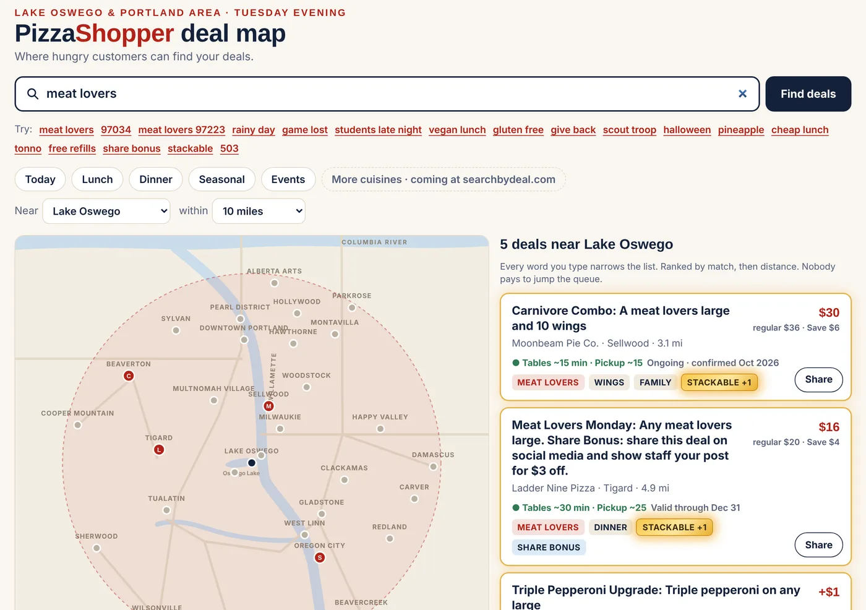Try the 'share bonus' search suggestion
The image size is (866, 610).
[132, 148]
